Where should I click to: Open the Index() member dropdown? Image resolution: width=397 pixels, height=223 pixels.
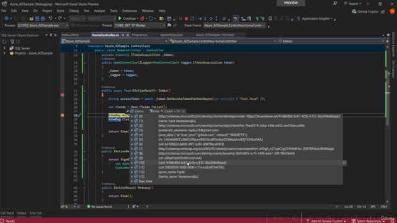pos(383,42)
